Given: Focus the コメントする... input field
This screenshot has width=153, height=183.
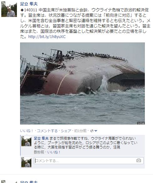Looking at the screenshot, I should click(x=89, y=161).
